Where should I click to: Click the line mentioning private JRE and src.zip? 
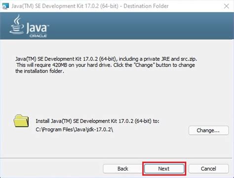point(106,59)
